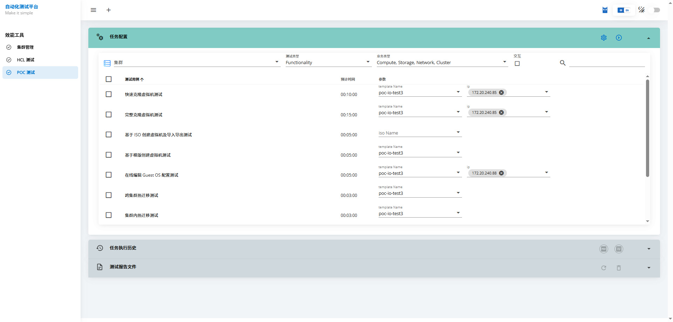This screenshot has height=322, width=673.
Task: Check the 交互 checkbox
Action: [x=517, y=64]
